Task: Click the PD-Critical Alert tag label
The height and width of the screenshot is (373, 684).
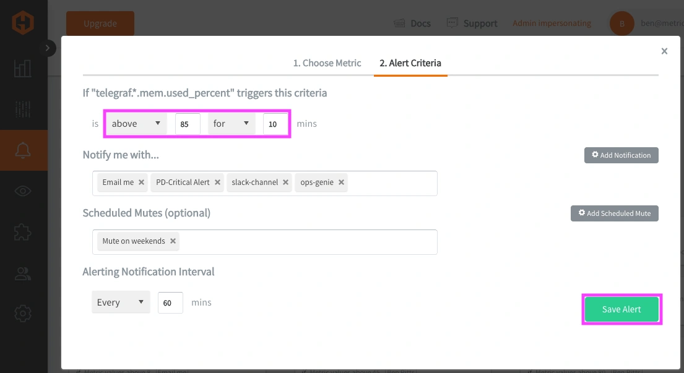Action: (x=183, y=182)
